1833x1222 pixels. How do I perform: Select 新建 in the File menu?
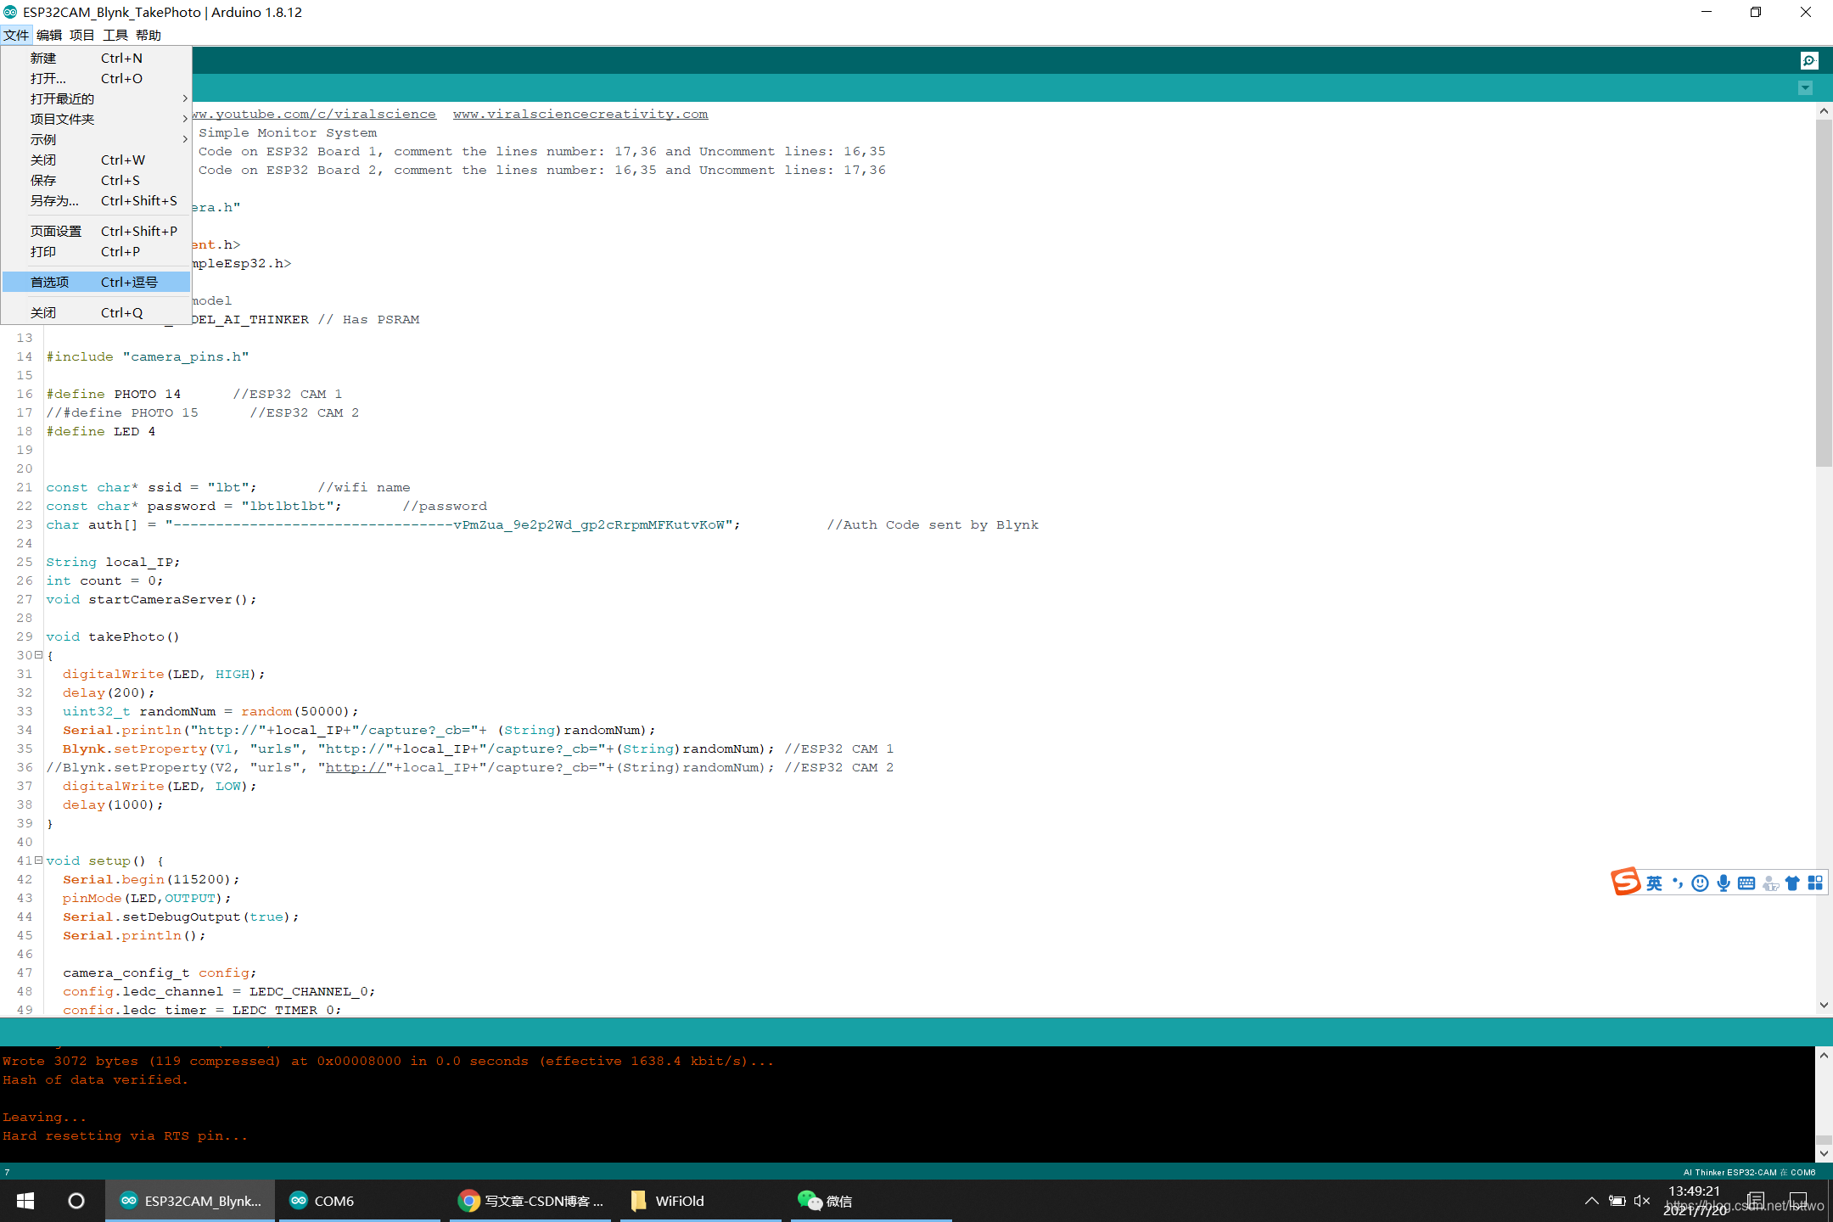pos(96,58)
